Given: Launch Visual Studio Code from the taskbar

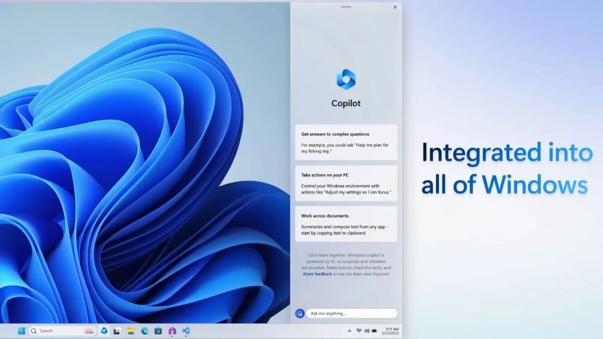Looking at the screenshot, I should pyautogui.click(x=186, y=331).
